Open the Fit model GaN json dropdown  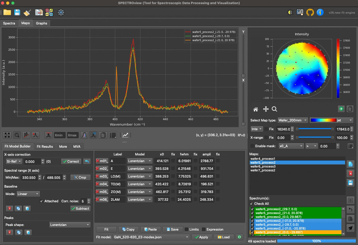tap(151, 237)
